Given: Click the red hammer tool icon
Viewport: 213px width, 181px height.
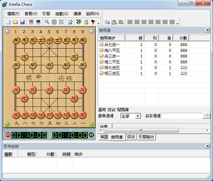Looking at the screenshot, I should [93, 22].
